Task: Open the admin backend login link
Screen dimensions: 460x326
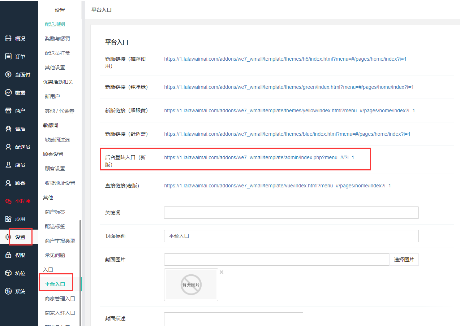Action: [x=259, y=157]
